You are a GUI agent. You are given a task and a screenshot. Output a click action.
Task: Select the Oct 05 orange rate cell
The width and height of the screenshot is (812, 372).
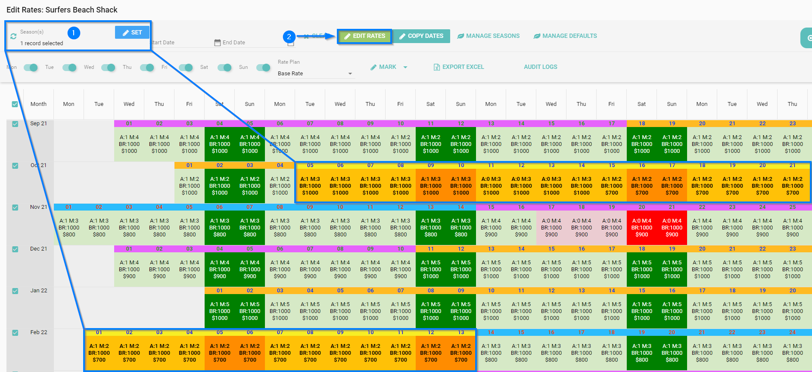click(310, 186)
